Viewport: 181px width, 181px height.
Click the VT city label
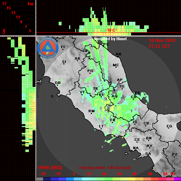click(82, 92)
